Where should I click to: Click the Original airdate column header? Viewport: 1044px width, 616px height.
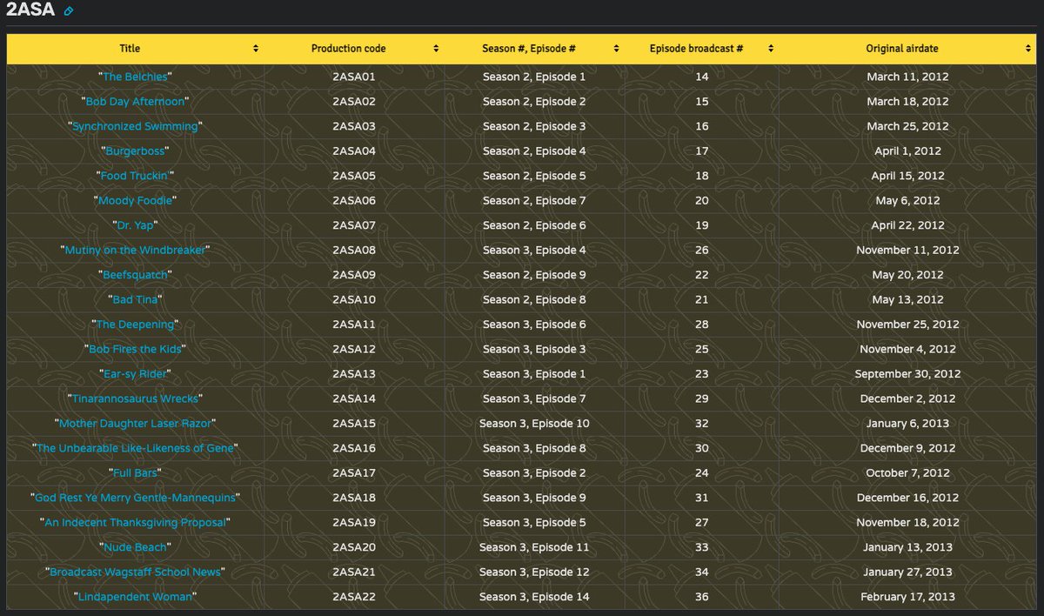pyautogui.click(x=907, y=49)
